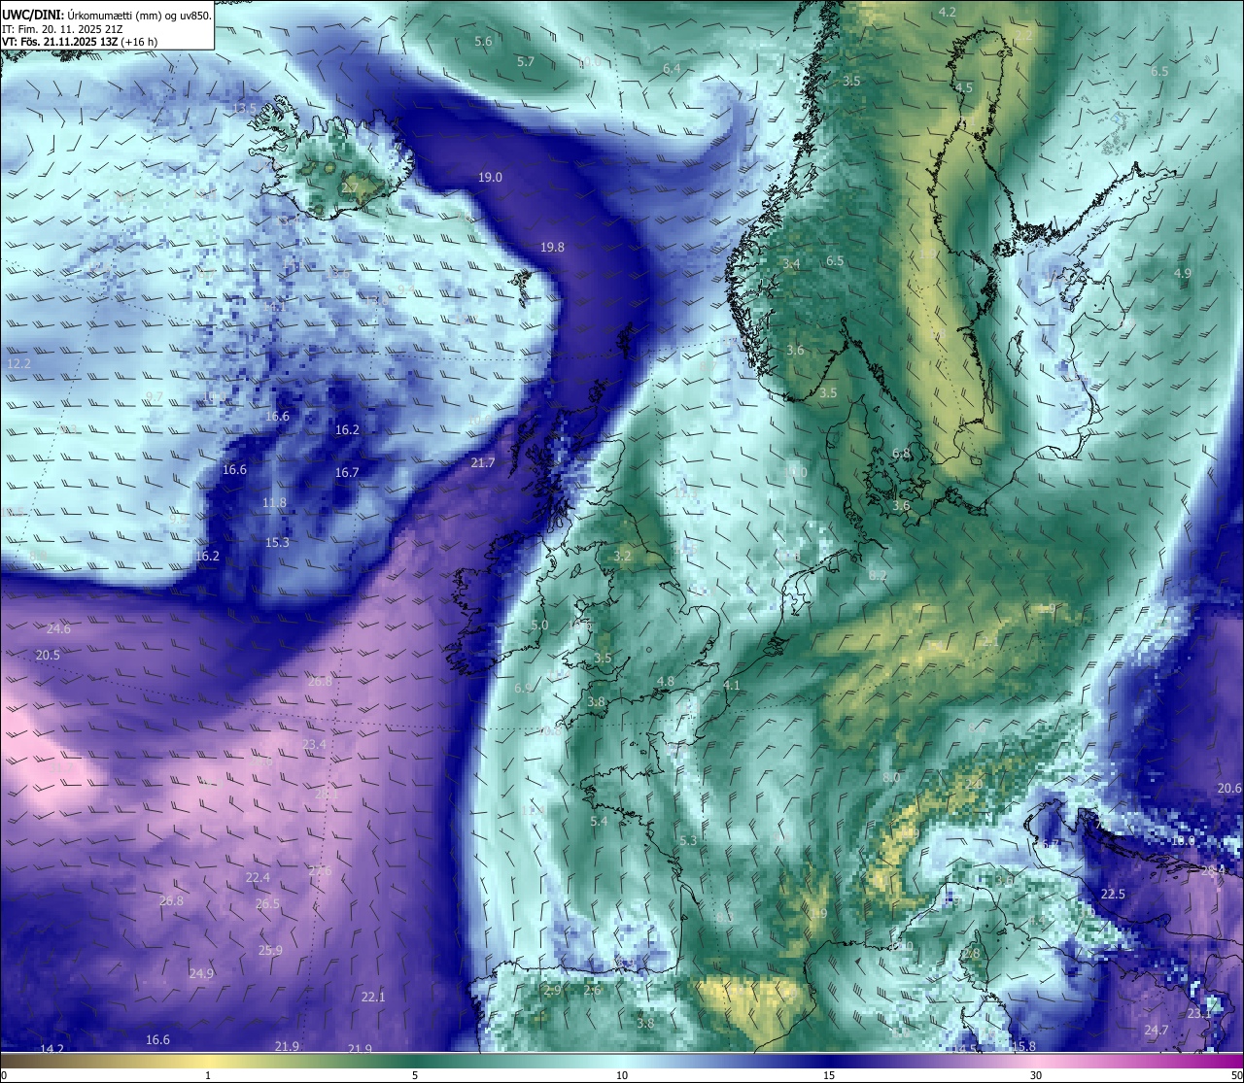Click the 15.8 value at bottom

coord(1023,1047)
